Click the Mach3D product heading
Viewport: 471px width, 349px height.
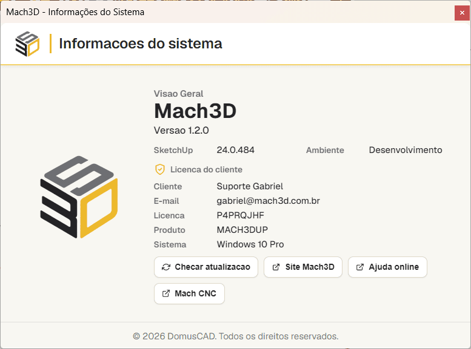pyautogui.click(x=195, y=111)
